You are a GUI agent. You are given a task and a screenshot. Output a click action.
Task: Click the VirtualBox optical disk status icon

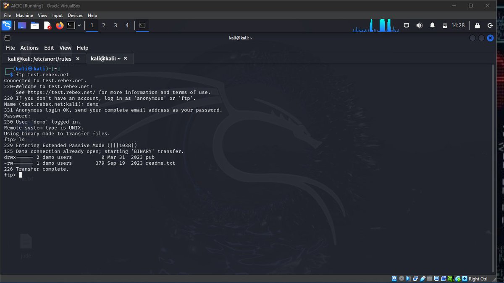point(402,278)
